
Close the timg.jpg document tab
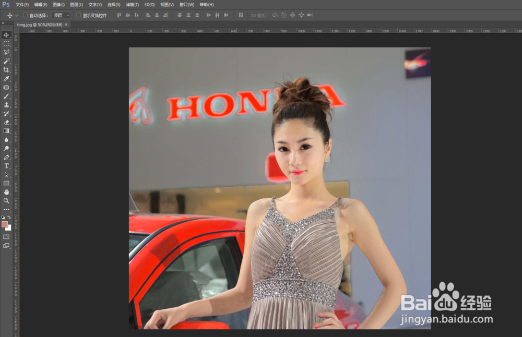pyautogui.click(x=66, y=25)
